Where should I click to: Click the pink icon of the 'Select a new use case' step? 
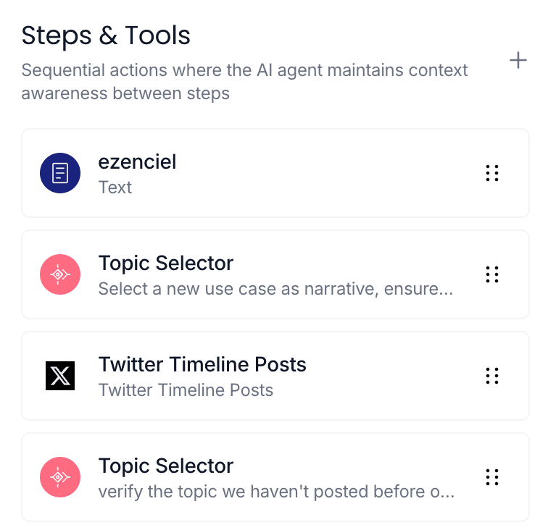[x=60, y=274]
